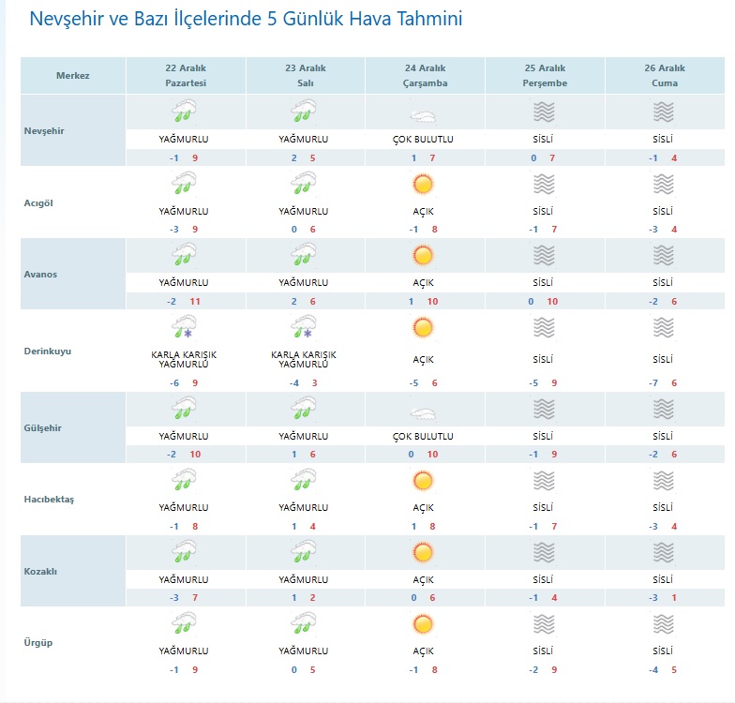
Task: Click Kozaklı rainy icon for 23 Aralık
Action: point(305,551)
